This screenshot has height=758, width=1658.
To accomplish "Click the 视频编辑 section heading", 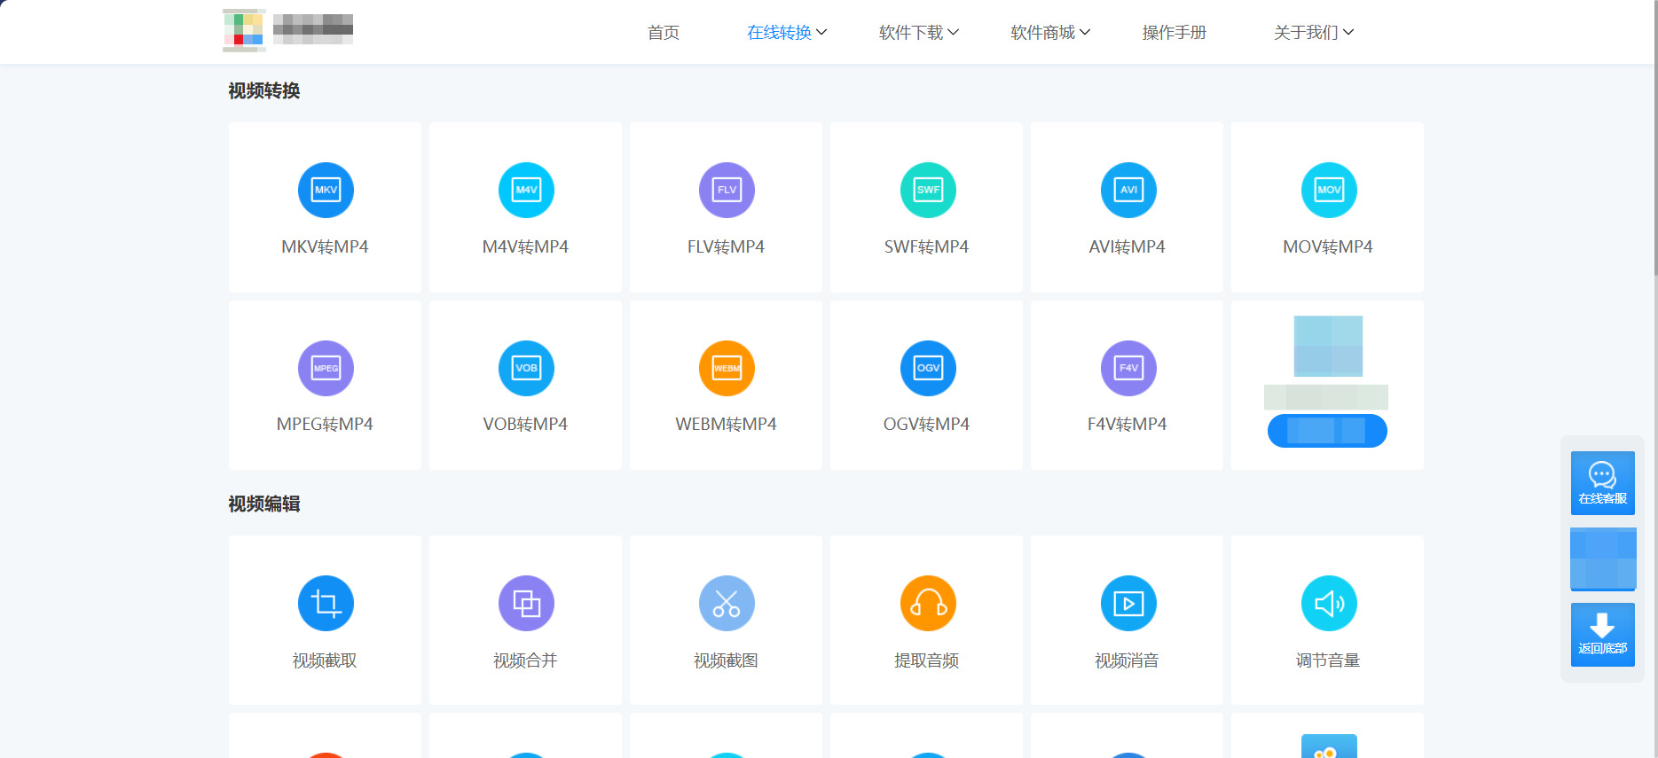I will (x=264, y=504).
